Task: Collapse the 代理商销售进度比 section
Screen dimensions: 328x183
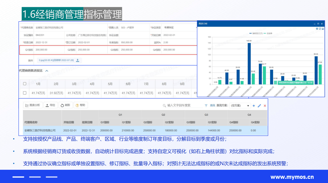Action: pos(47,71)
